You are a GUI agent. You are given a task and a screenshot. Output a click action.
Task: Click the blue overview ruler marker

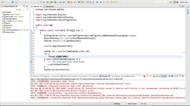pos(184,52)
